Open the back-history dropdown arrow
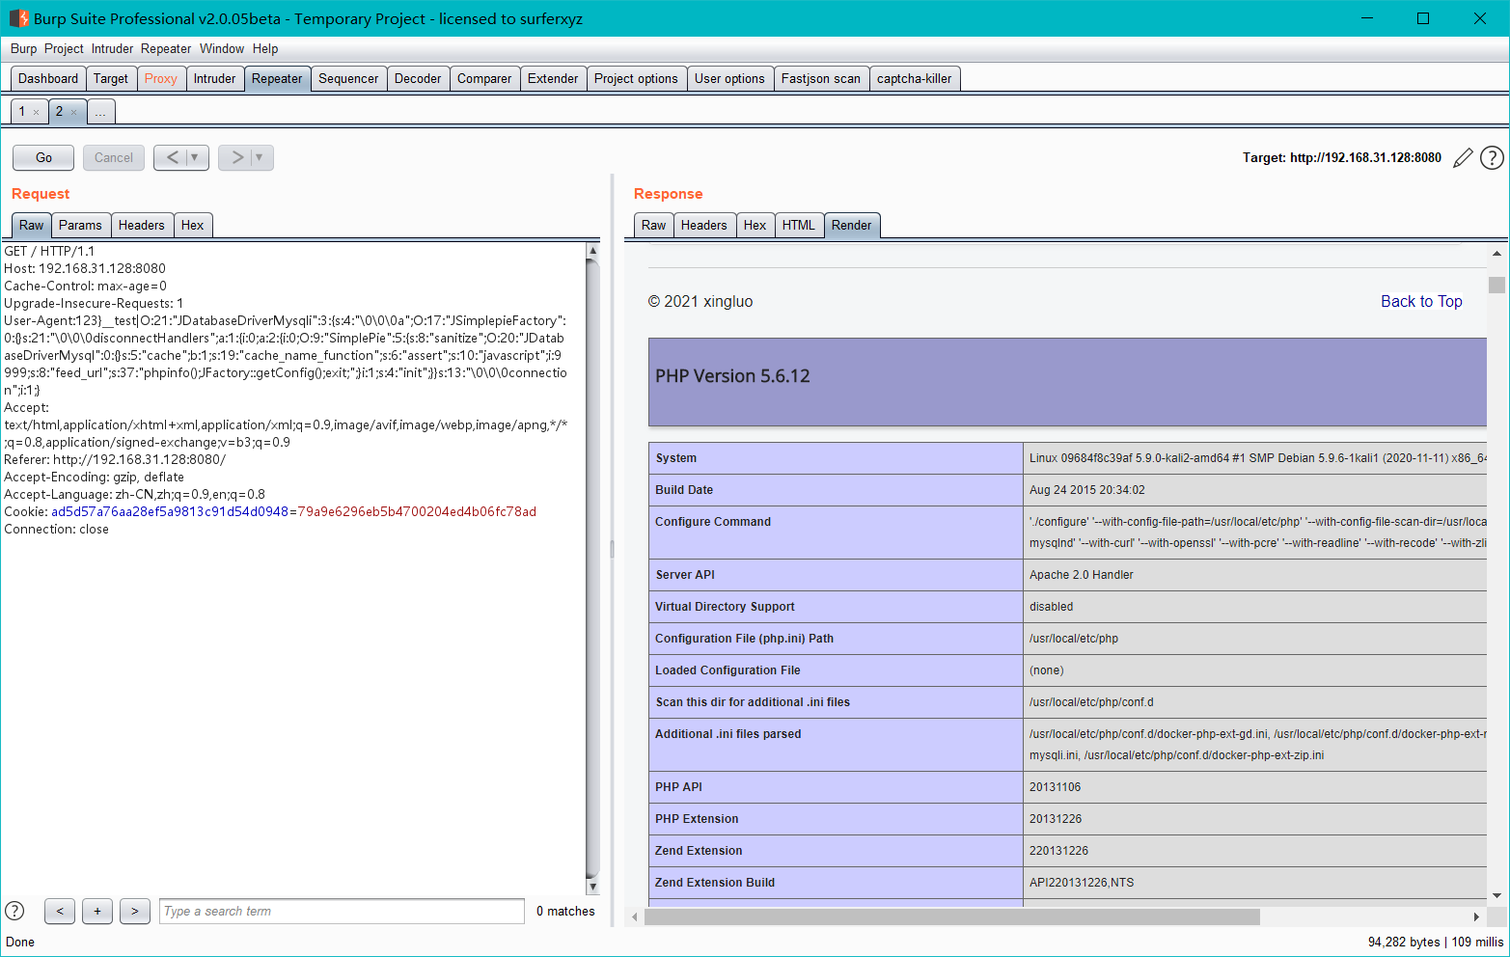Screen dimensions: 1510x957 coord(193,157)
